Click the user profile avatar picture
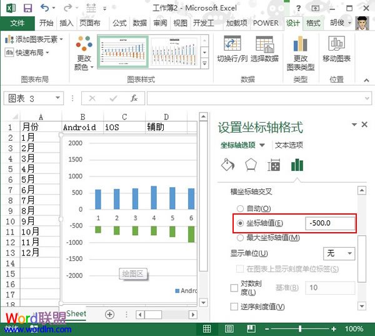 pos(362,23)
